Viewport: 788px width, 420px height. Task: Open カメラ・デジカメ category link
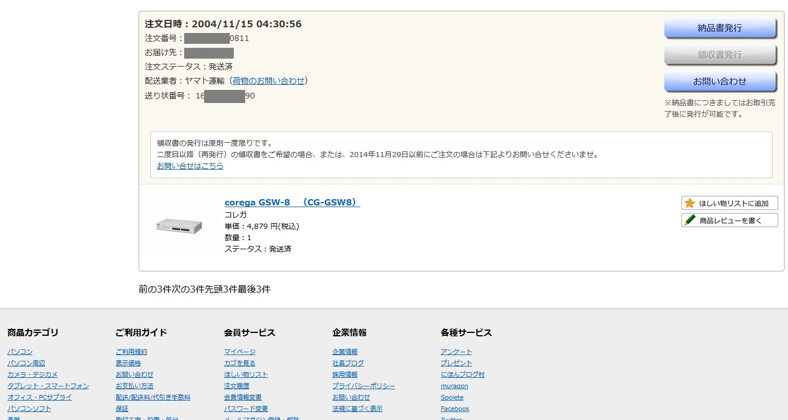[x=33, y=374]
